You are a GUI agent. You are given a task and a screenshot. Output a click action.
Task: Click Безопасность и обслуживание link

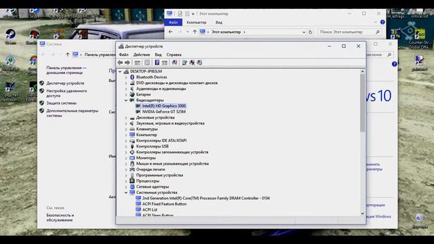pyautogui.click(x=60, y=218)
